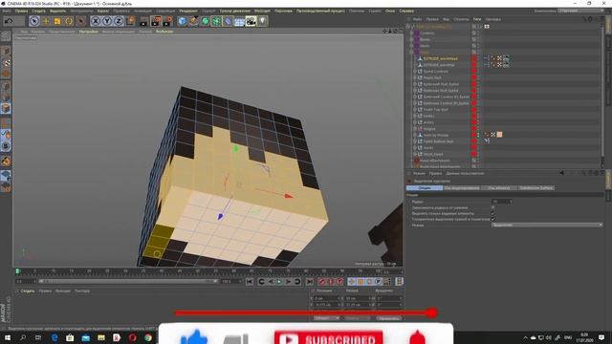The width and height of the screenshot is (612, 344).
Task: Toggle the Y axis lock
Action: tap(107, 21)
